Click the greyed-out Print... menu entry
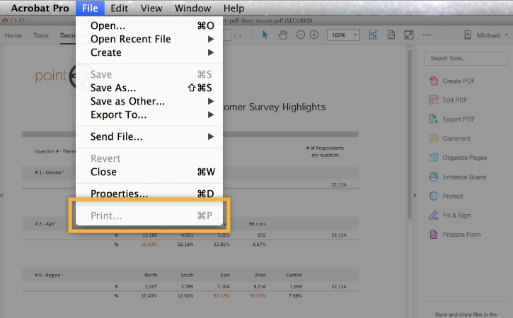Viewport: 513px width, 318px height. tap(149, 216)
